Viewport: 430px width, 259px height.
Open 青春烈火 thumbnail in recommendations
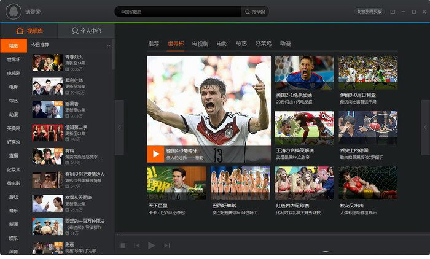point(47,63)
